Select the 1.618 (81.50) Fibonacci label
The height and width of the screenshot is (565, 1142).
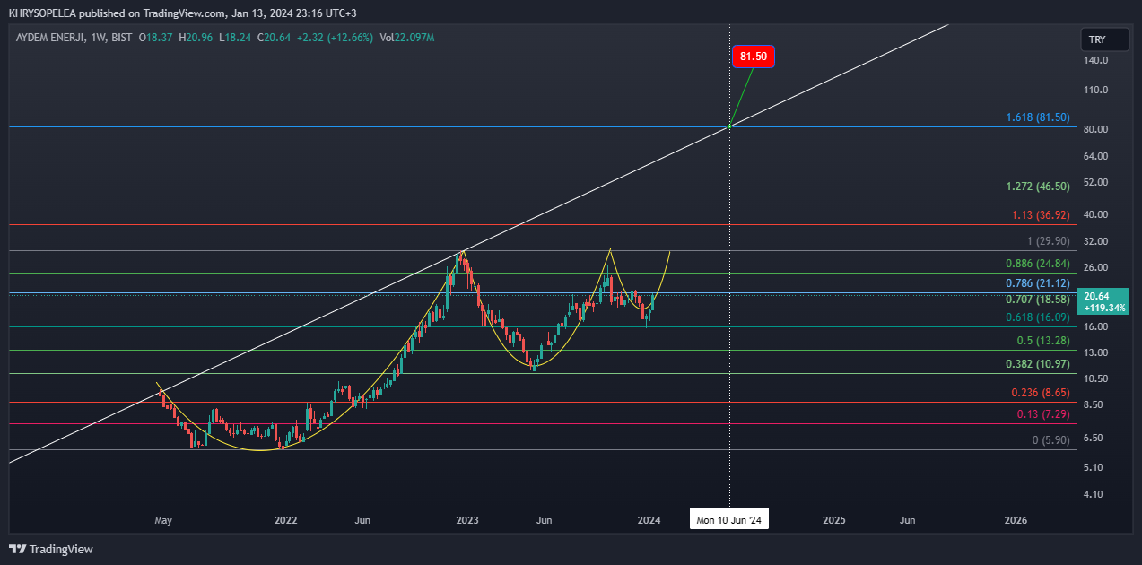click(x=1038, y=117)
